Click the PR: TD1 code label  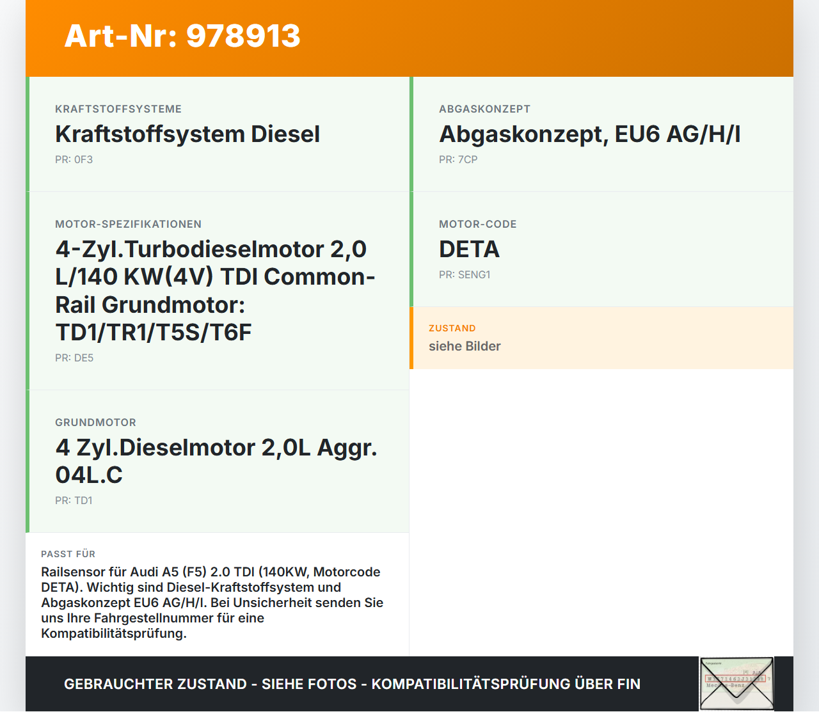pos(74,500)
